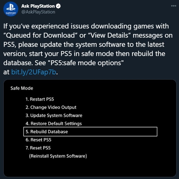
Task: Click the PlayStation logo in the avatar
Action: (11, 7)
